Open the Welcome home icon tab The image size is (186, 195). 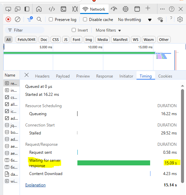[39, 9]
